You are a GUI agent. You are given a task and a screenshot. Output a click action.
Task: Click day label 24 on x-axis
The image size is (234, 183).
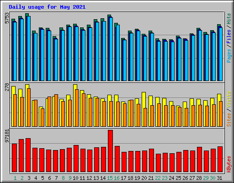click(171, 178)
